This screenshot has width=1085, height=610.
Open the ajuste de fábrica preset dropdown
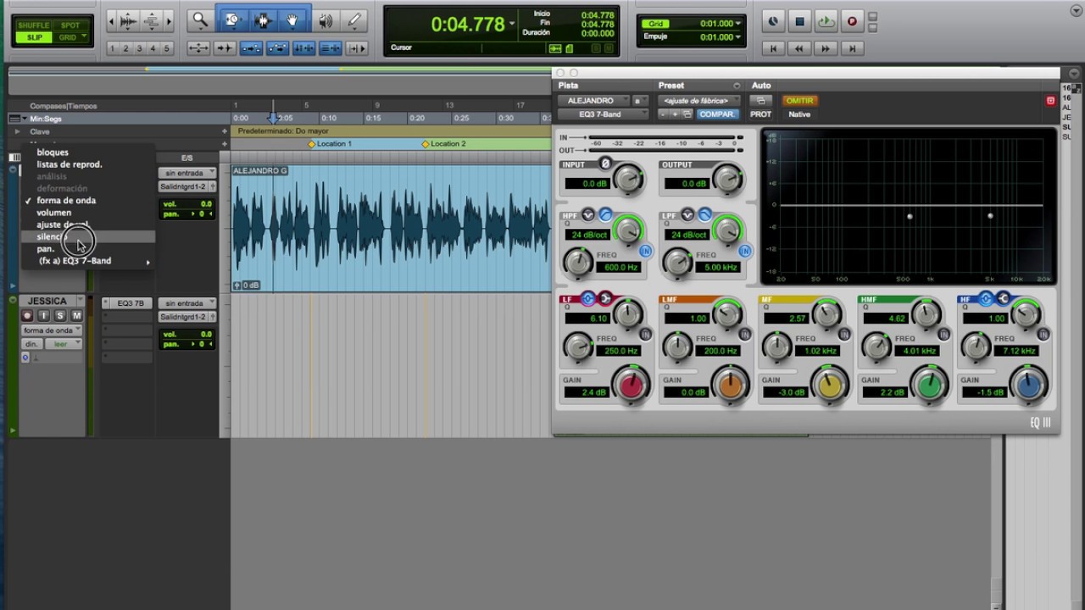(699, 101)
